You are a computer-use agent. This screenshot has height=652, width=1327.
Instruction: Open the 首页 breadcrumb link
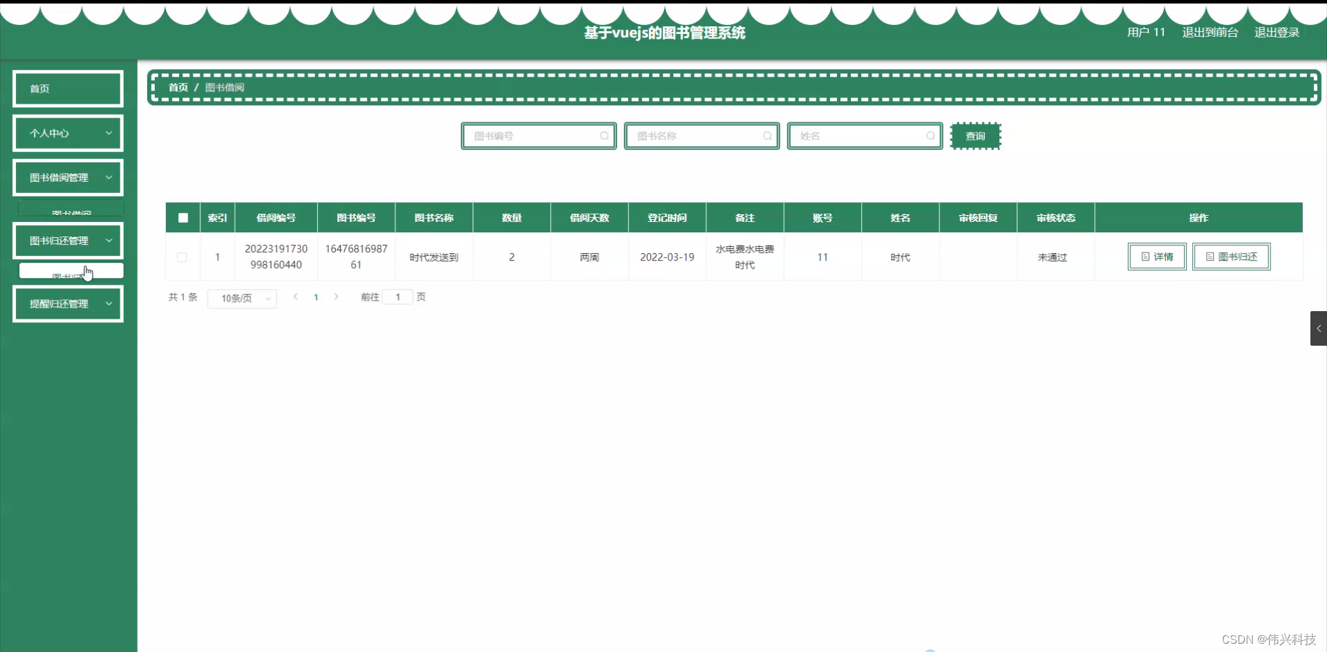177,87
